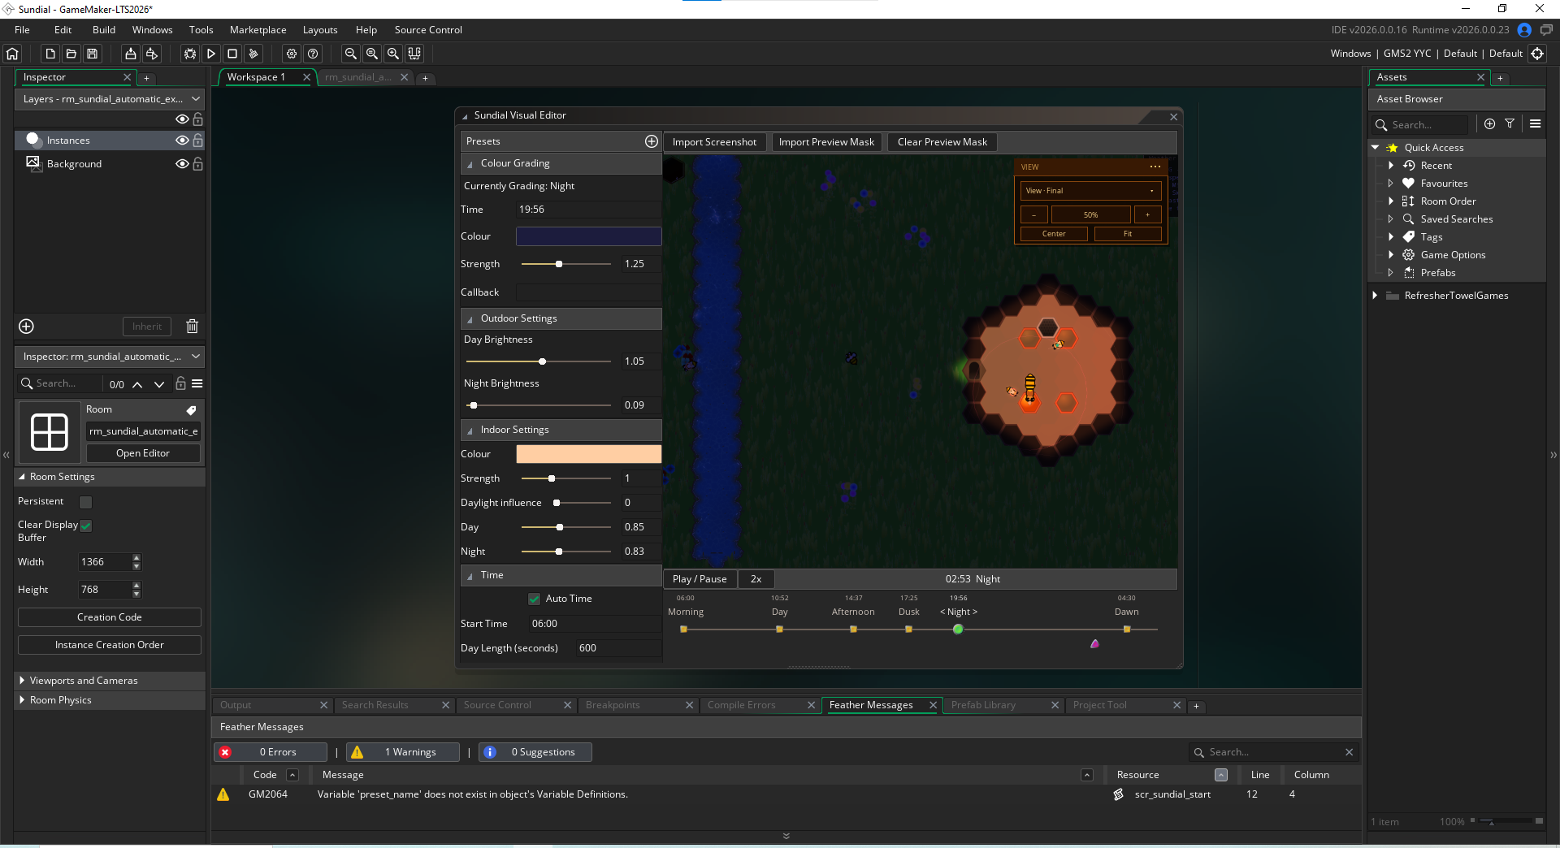The width and height of the screenshot is (1560, 848).
Task: Open Game Options gear in toolbar
Action: [292, 54]
